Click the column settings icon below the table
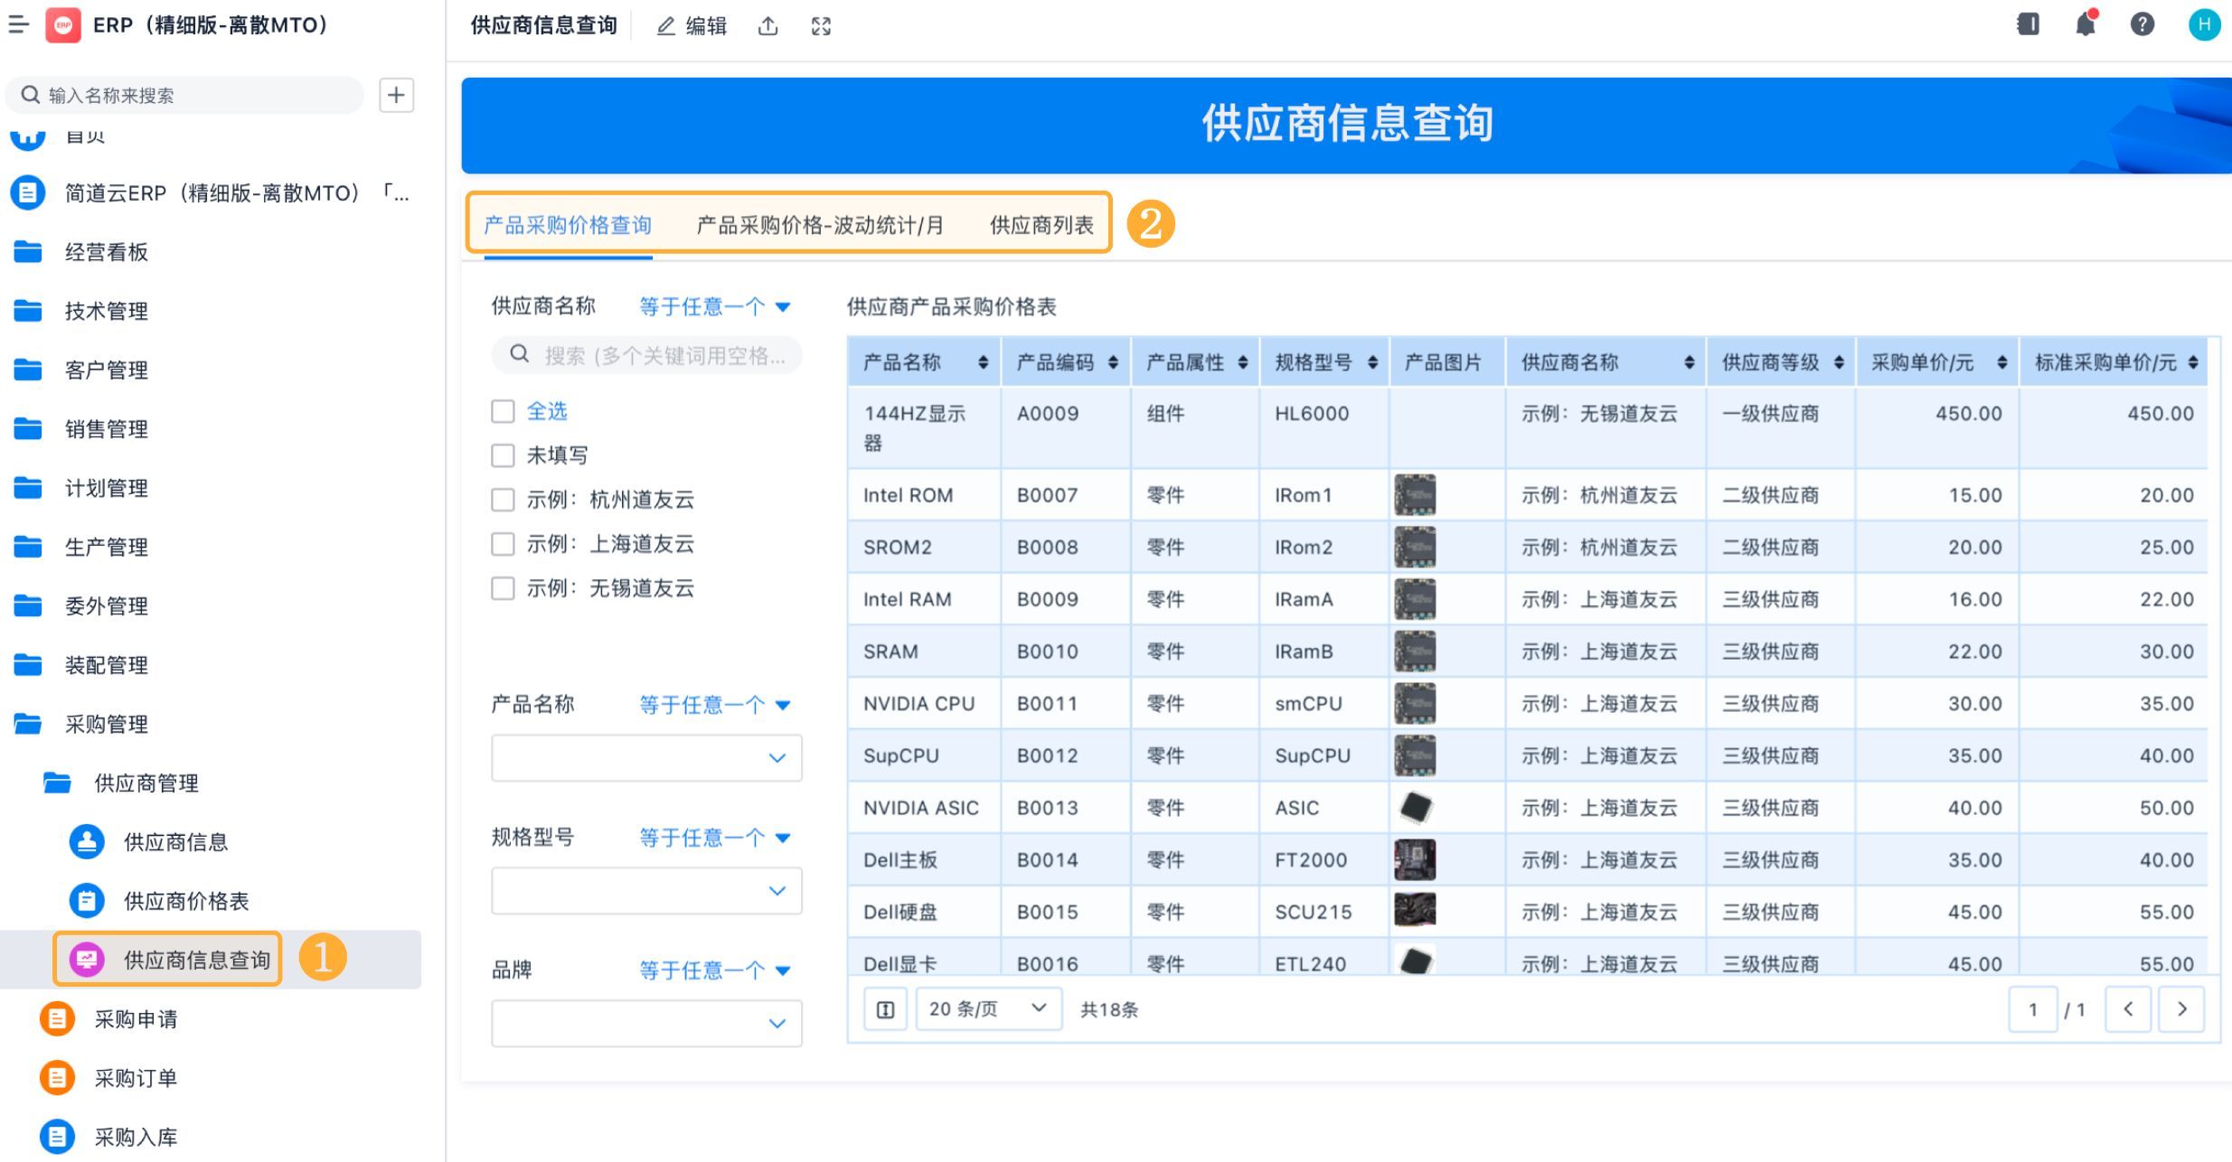2232x1162 pixels. pyautogui.click(x=885, y=1009)
